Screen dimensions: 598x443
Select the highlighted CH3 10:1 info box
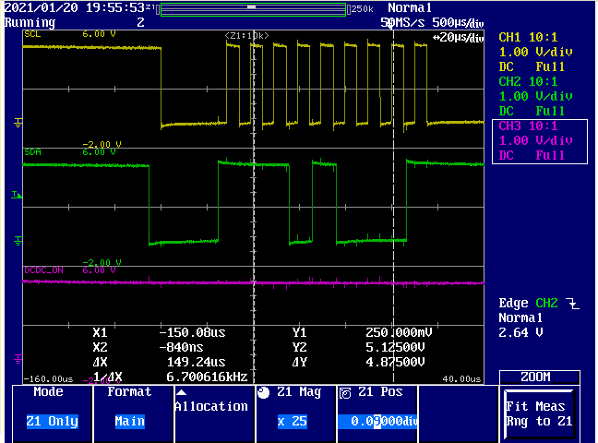click(540, 141)
